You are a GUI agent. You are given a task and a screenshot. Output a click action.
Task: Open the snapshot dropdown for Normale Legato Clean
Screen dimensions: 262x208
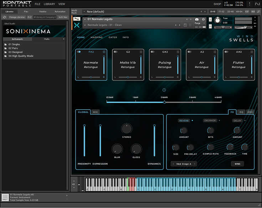pyautogui.click(x=85, y=25)
